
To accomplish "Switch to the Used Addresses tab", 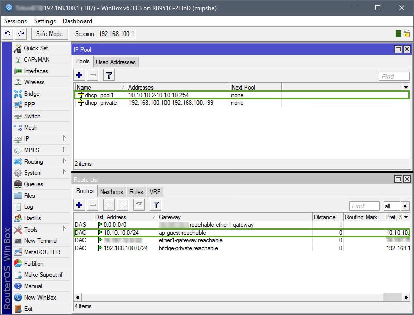I will point(115,62).
